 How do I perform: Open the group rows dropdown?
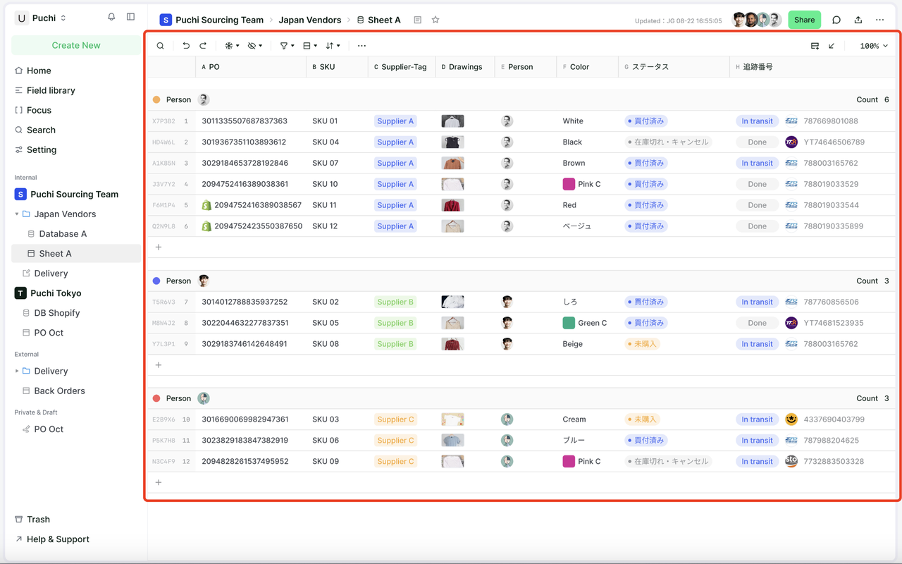coord(310,46)
